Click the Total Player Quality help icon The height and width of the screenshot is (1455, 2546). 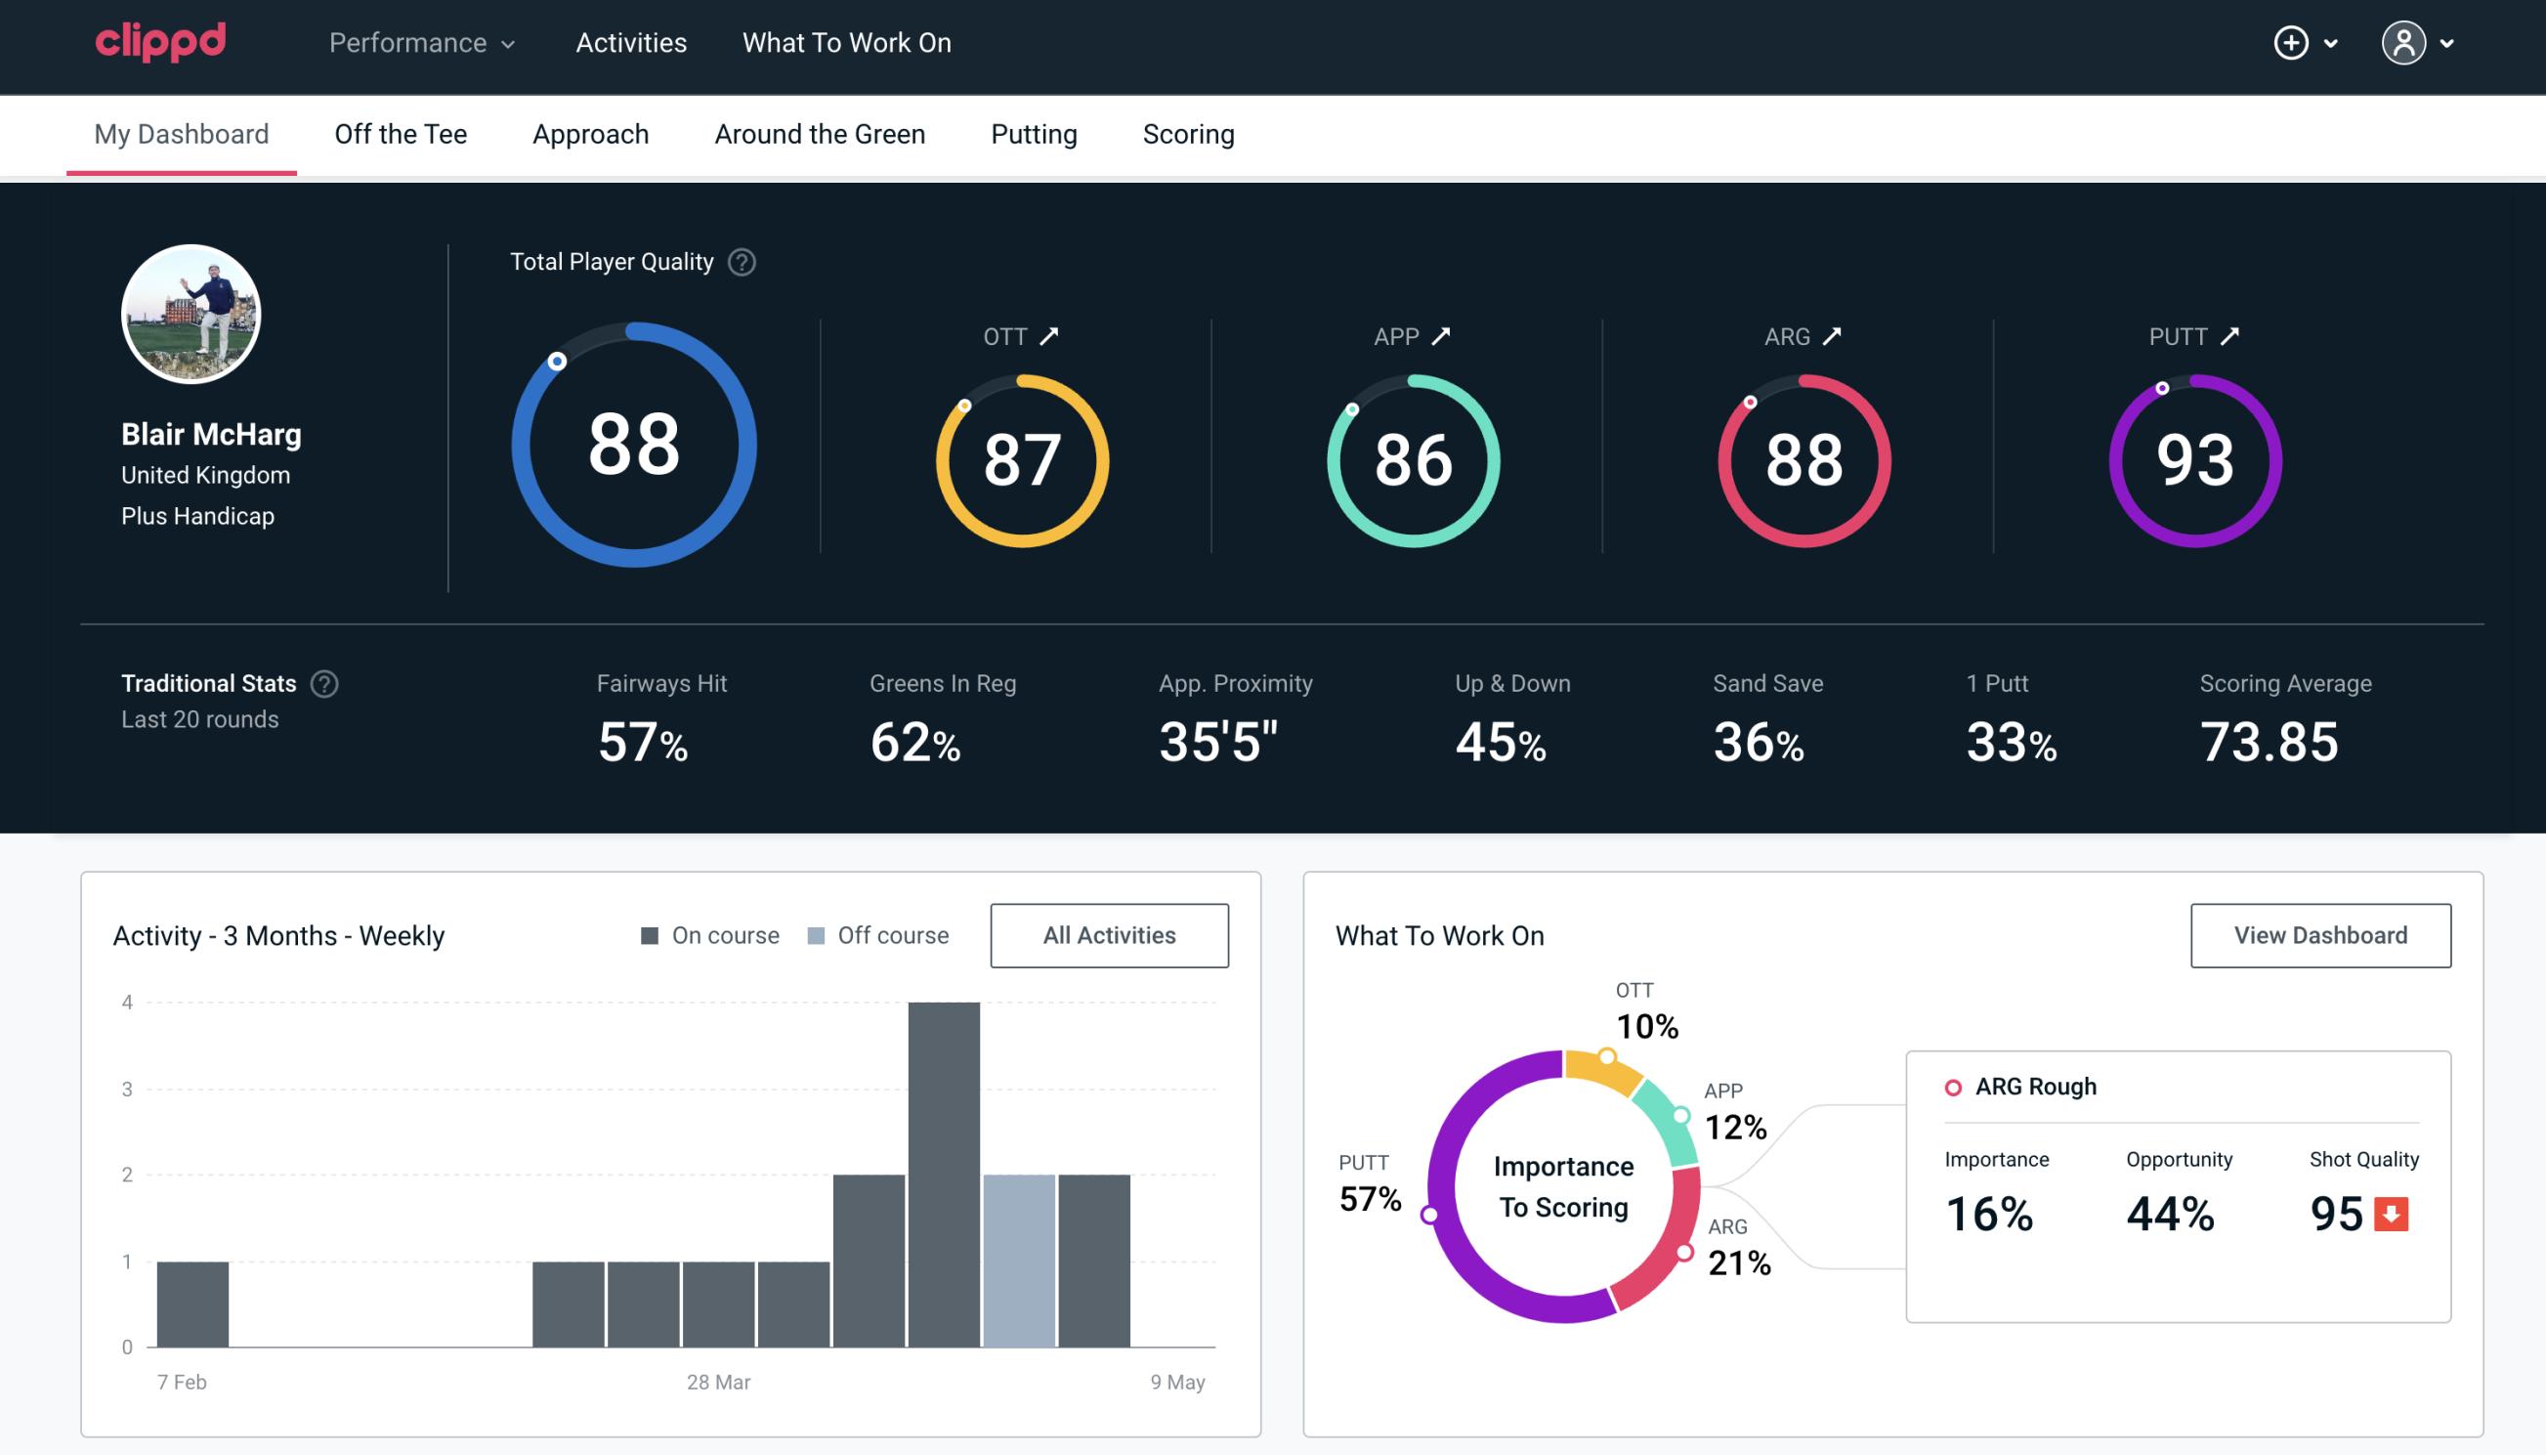[740, 262]
